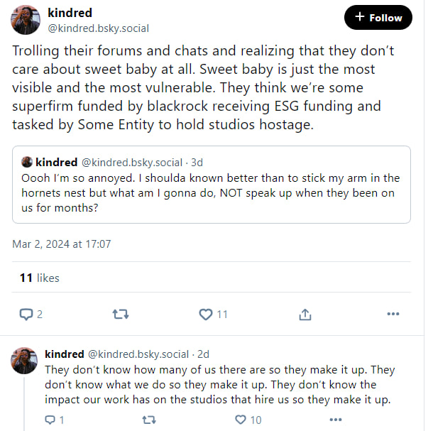Open kindred's name in quoted post

pyautogui.click(x=57, y=162)
